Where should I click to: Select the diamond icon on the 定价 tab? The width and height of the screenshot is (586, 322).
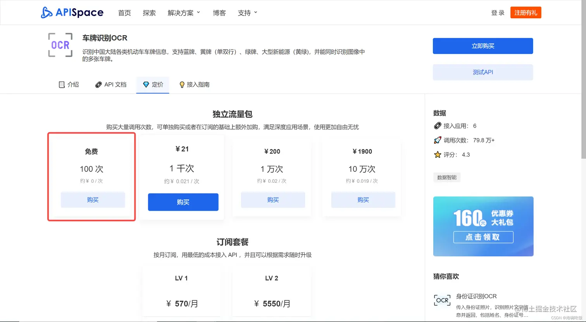point(146,84)
